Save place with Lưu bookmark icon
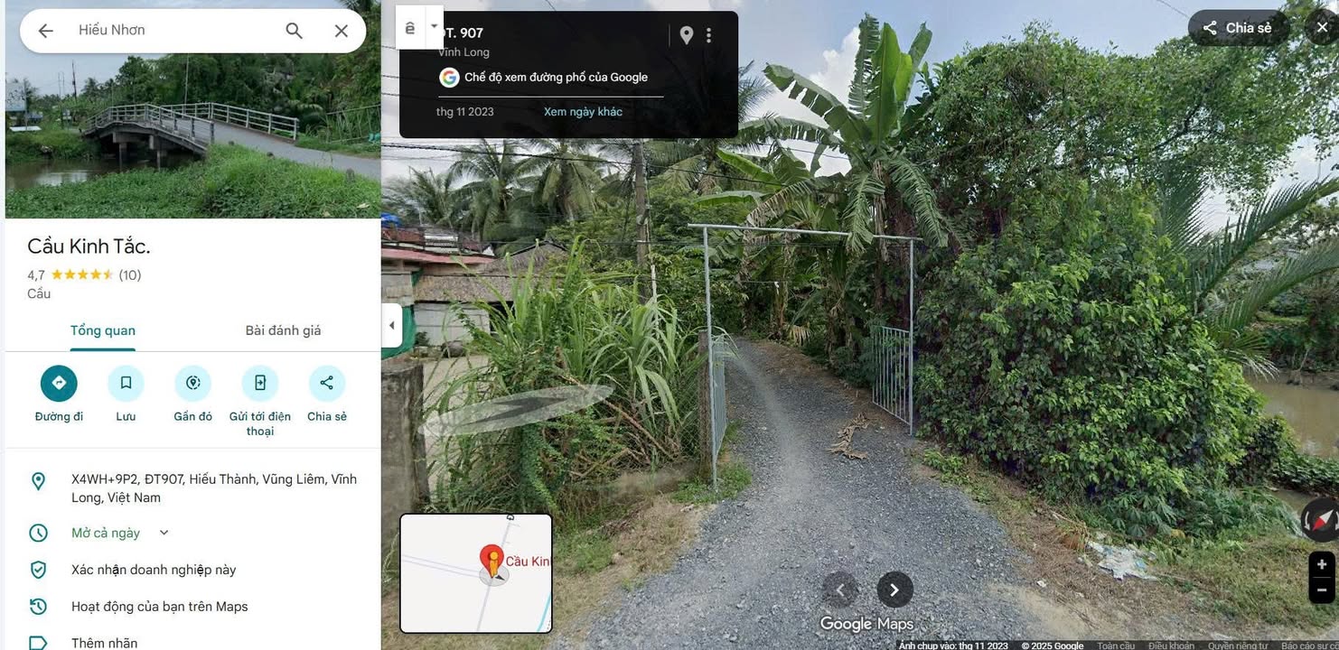This screenshot has height=650, width=1339. pyautogui.click(x=126, y=383)
